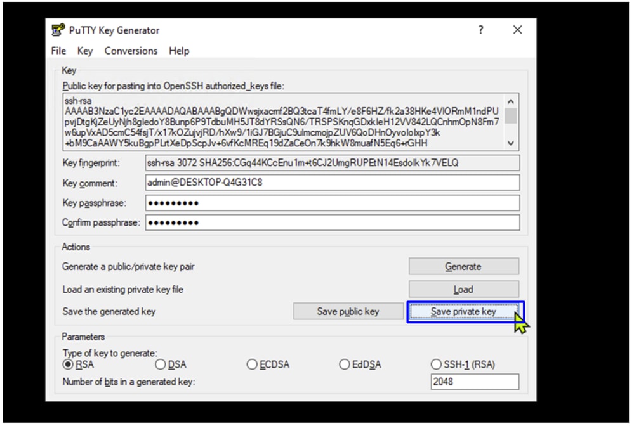634x431 pixels.
Task: Open the Help menu
Action: [179, 51]
